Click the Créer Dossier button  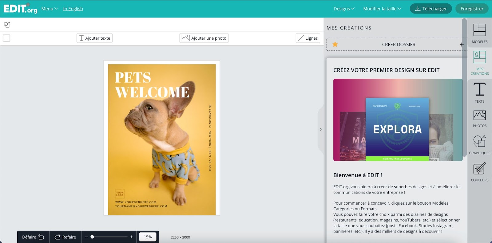click(397, 44)
